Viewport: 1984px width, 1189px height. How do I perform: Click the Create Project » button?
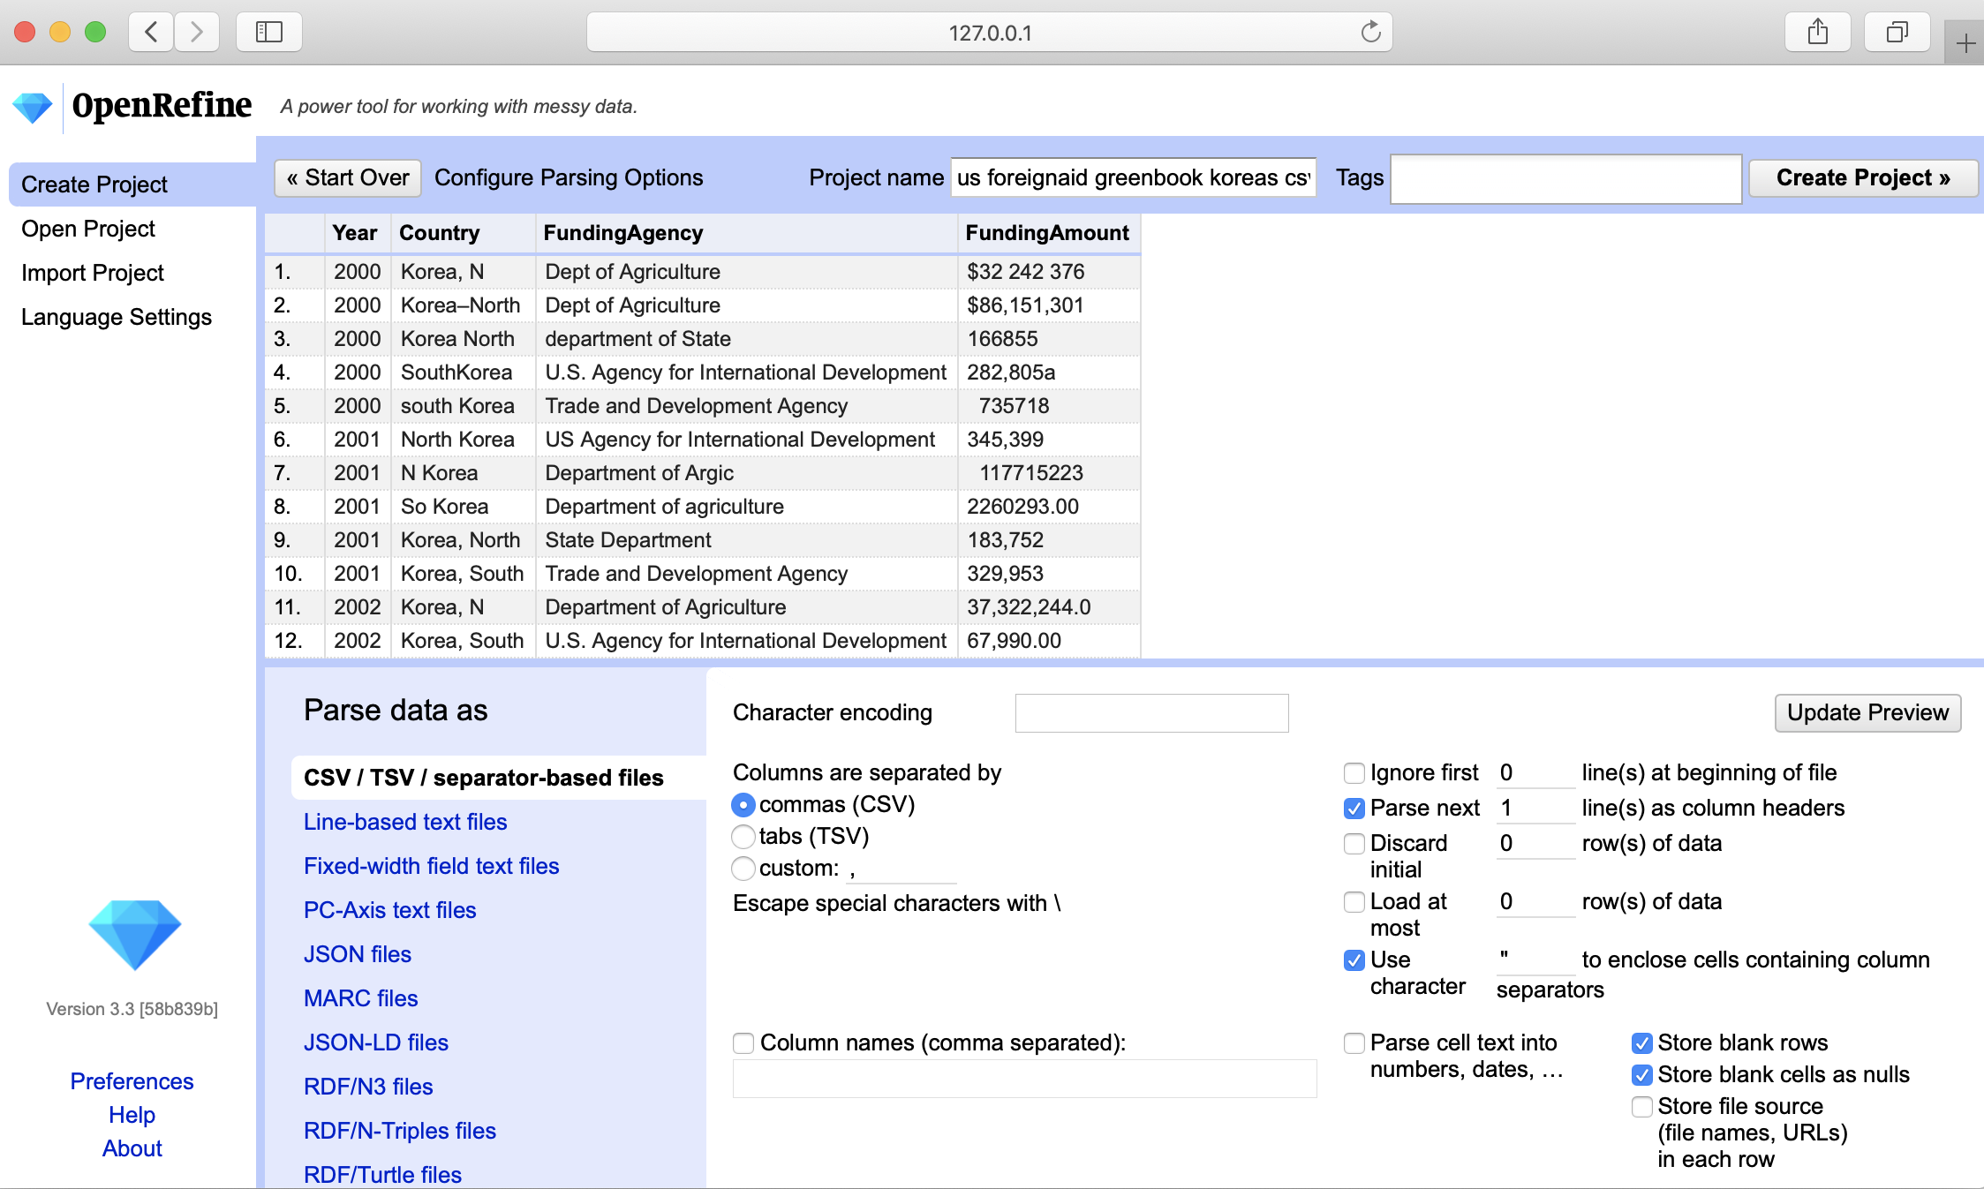[1863, 178]
